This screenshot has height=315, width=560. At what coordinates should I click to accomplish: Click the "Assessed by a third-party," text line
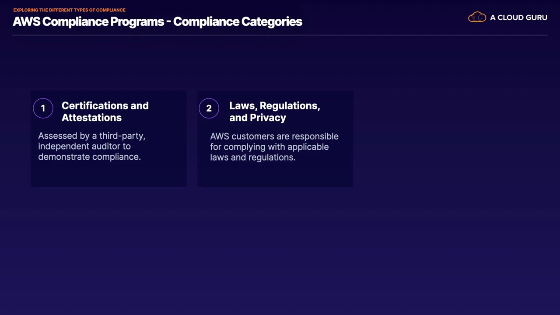91,136
